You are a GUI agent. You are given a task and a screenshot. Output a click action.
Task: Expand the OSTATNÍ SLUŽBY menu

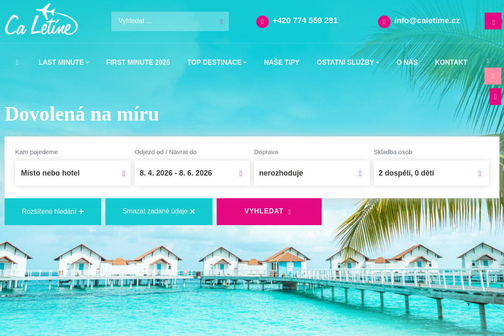(x=348, y=62)
